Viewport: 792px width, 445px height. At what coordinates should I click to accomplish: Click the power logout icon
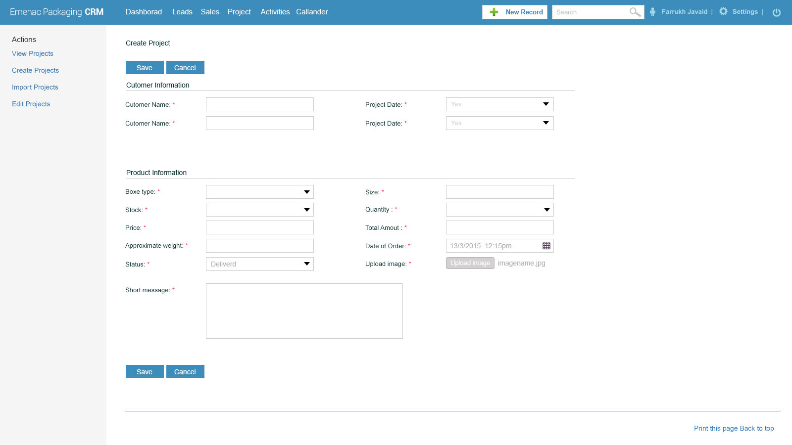pos(777,12)
